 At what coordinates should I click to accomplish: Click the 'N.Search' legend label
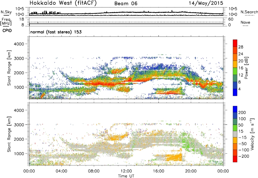pos(249,12)
